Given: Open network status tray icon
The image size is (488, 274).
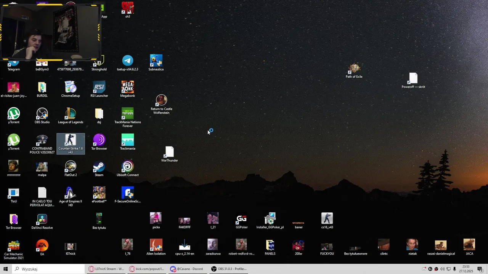Looking at the screenshot, I should [x=448, y=269].
